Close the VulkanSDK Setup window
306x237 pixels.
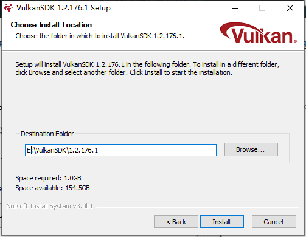290,8
